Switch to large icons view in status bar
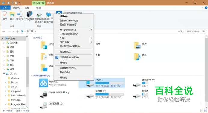Viewport: 208px width, 113px height. pos(205,111)
